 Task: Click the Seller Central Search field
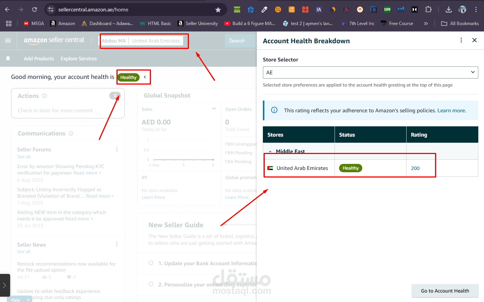(x=240, y=41)
